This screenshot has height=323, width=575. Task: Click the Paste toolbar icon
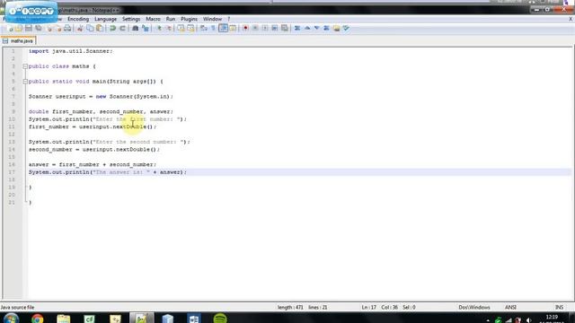(x=100, y=28)
